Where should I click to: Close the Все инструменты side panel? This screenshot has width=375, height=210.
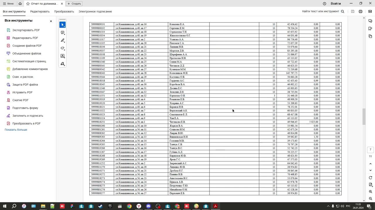pos(51,21)
